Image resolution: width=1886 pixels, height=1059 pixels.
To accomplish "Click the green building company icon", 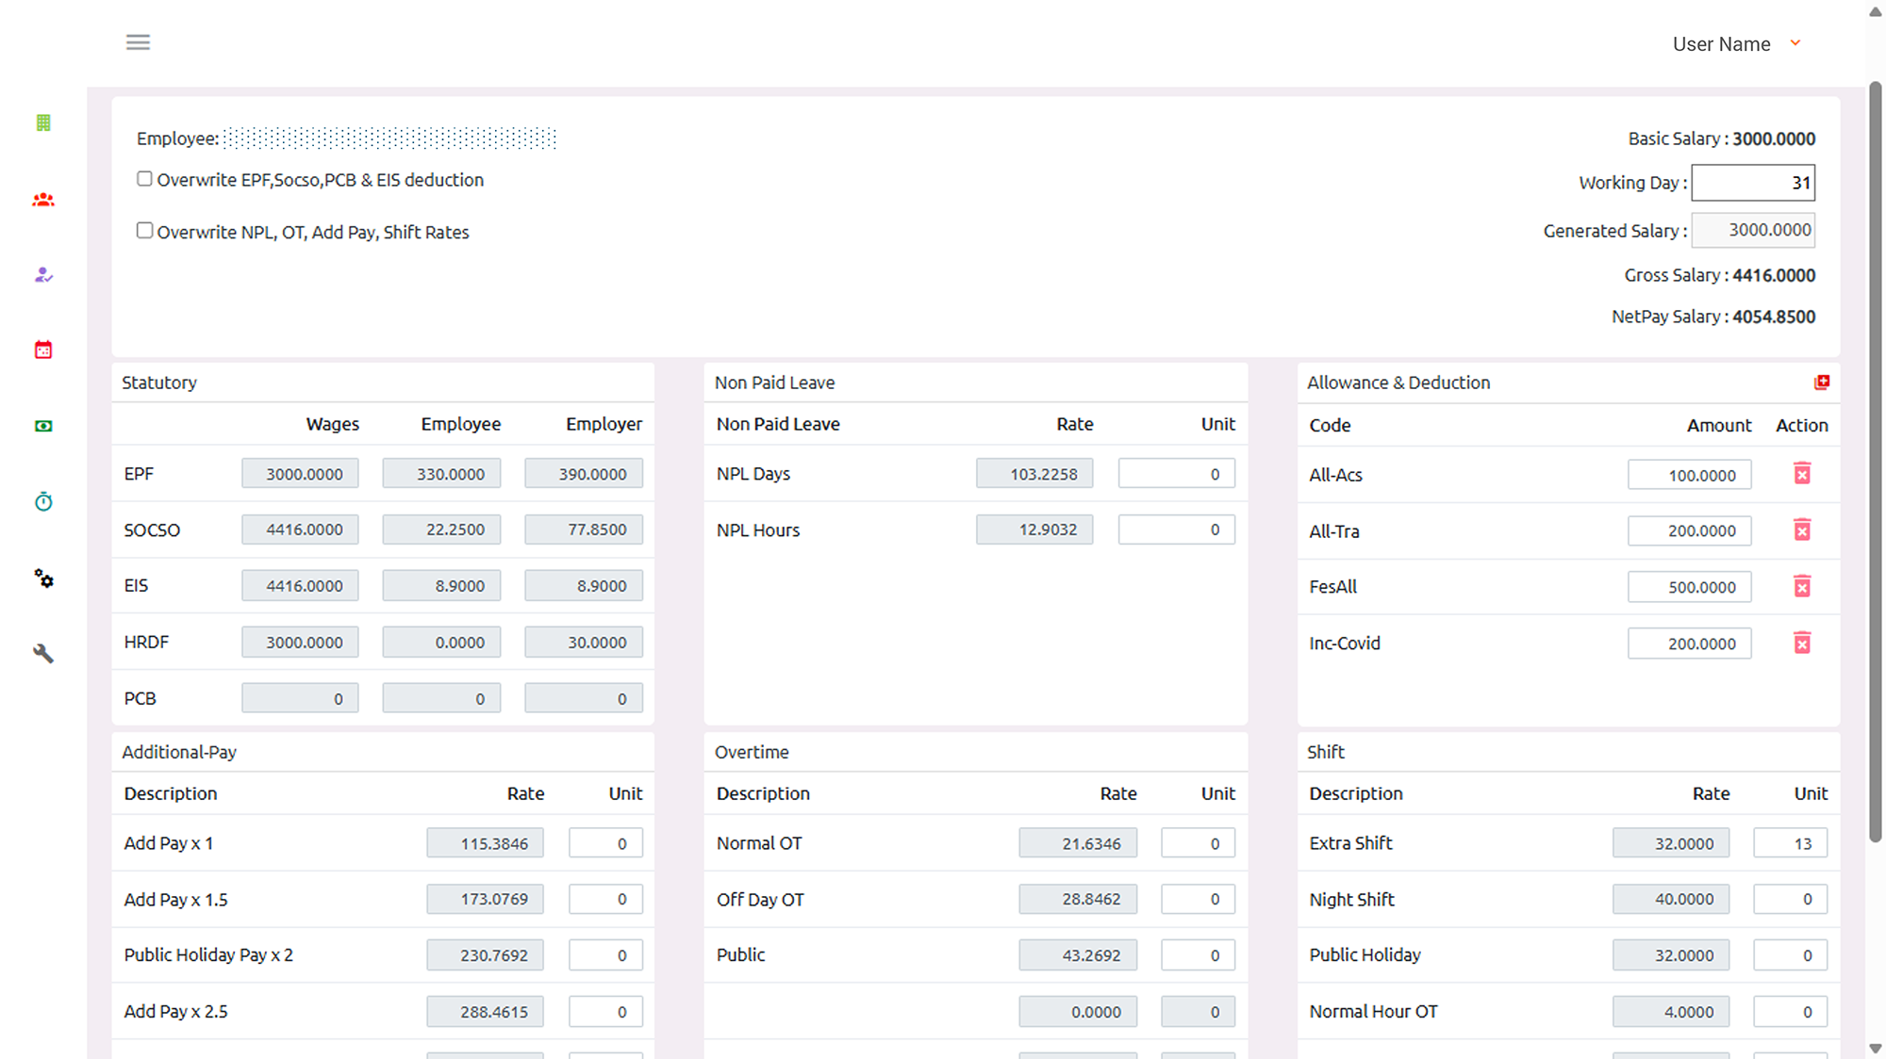I will coord(43,122).
